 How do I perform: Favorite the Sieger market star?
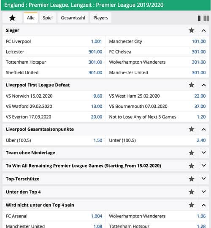tap(192, 30)
